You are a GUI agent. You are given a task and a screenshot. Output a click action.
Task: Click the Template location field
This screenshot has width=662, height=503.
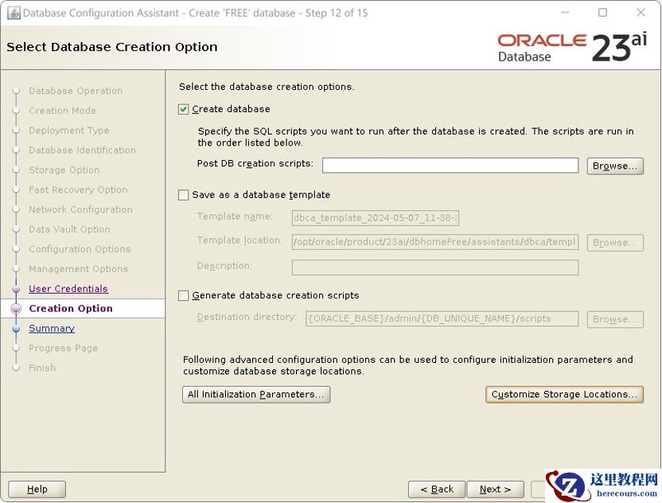435,243
